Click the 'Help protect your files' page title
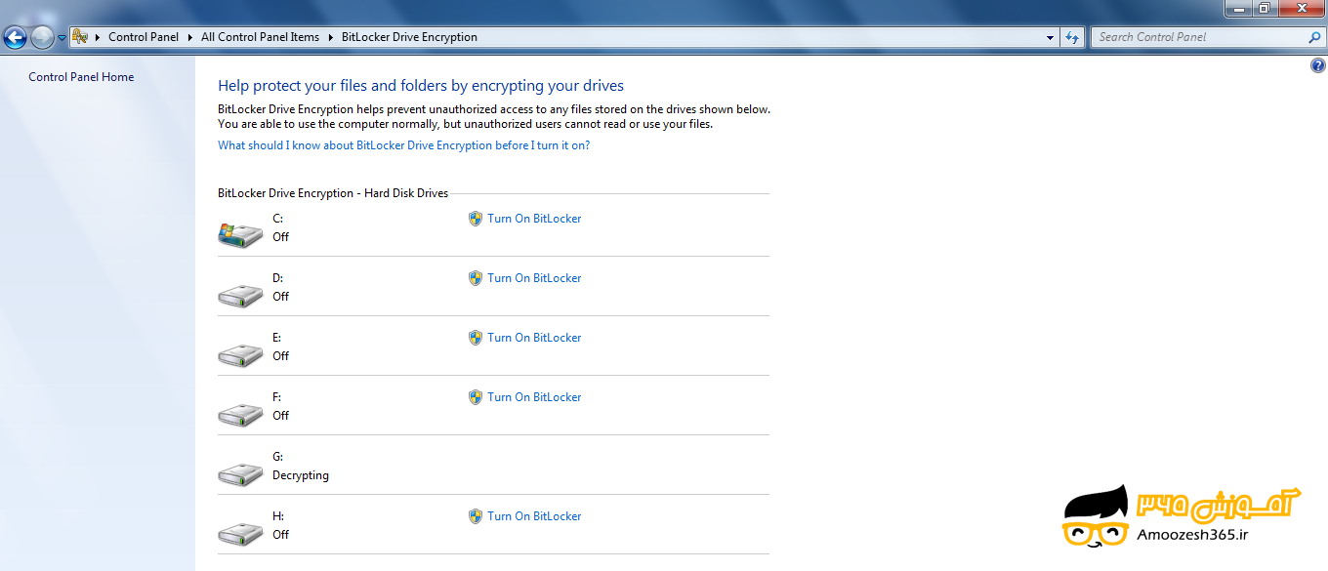This screenshot has height=571, width=1328. 421,86
